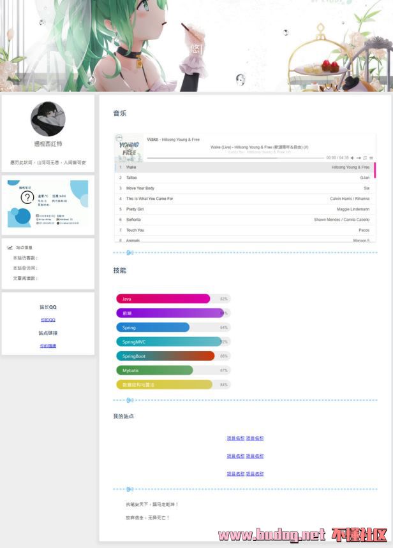Click the playlist scrollbar
Screen dimensions: 393x548
[375, 170]
